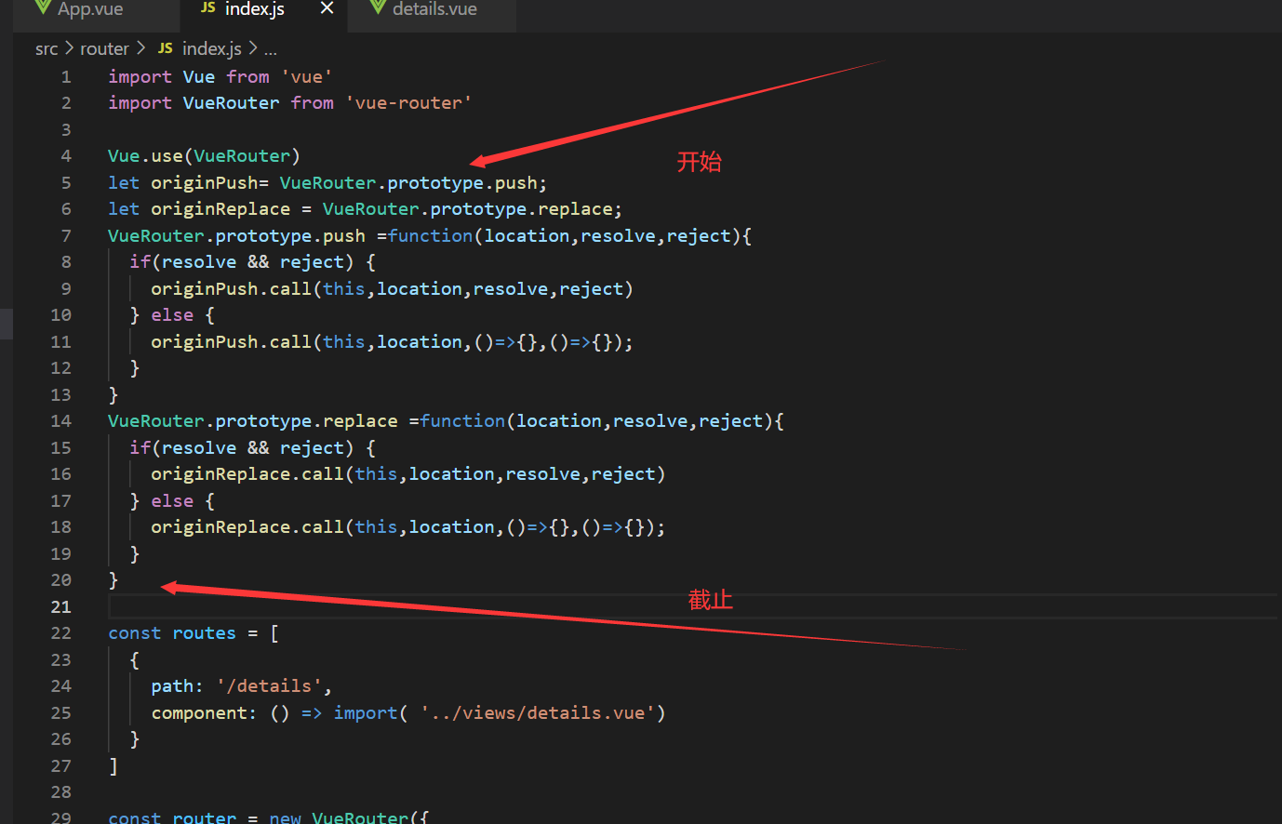The image size is (1282, 824).
Task: Click 'import Vue' on line 1
Action: click(161, 77)
